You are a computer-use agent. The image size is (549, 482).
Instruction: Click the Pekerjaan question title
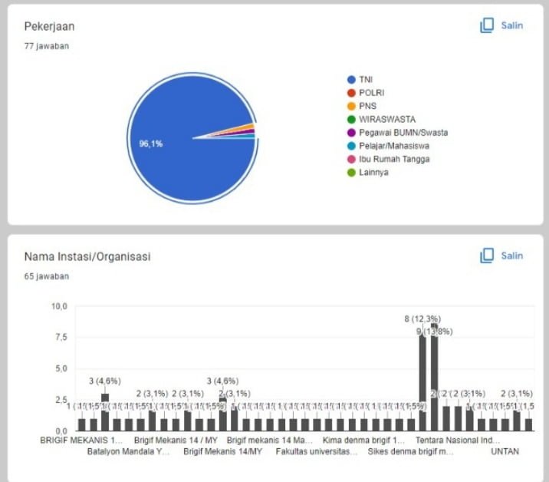pyautogui.click(x=49, y=26)
